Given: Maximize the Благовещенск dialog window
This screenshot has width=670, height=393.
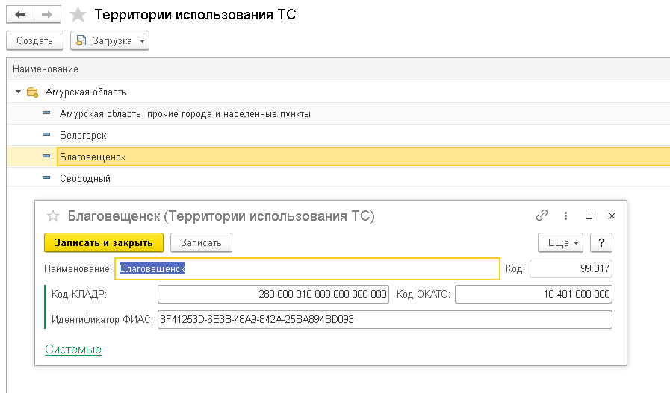Looking at the screenshot, I should coord(589,216).
